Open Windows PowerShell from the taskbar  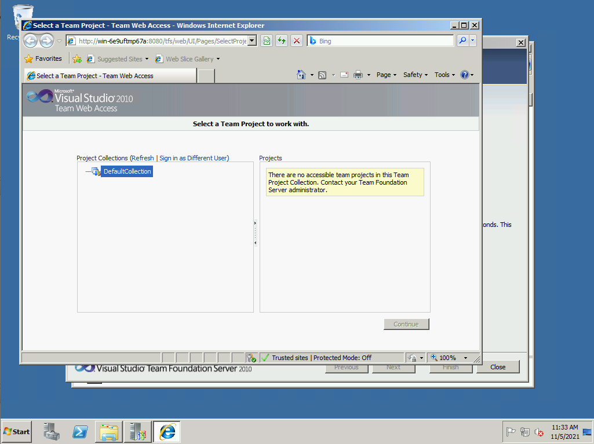80,432
